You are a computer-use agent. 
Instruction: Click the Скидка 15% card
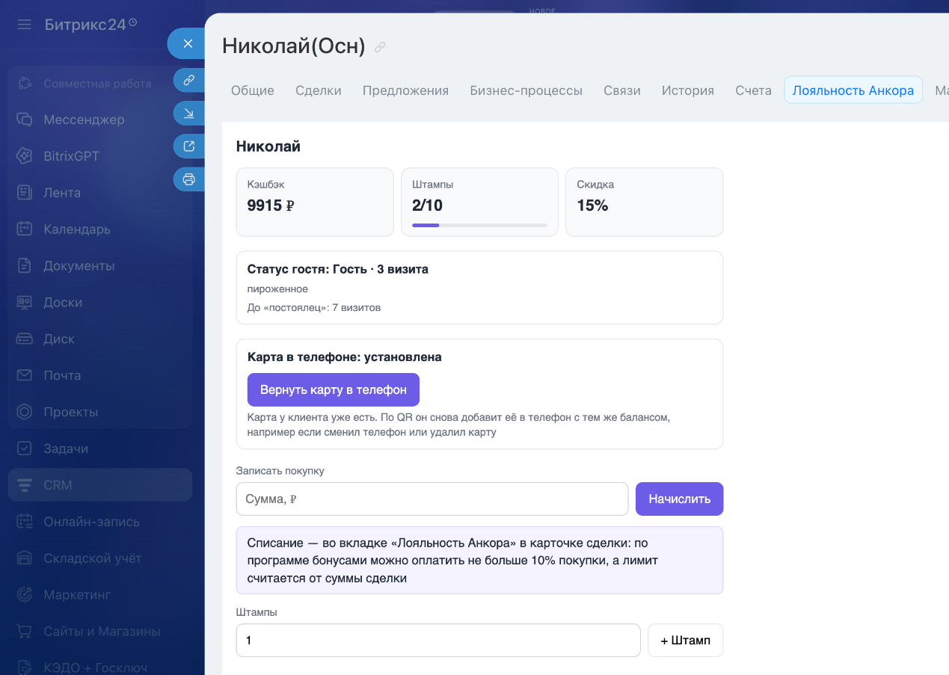645,202
